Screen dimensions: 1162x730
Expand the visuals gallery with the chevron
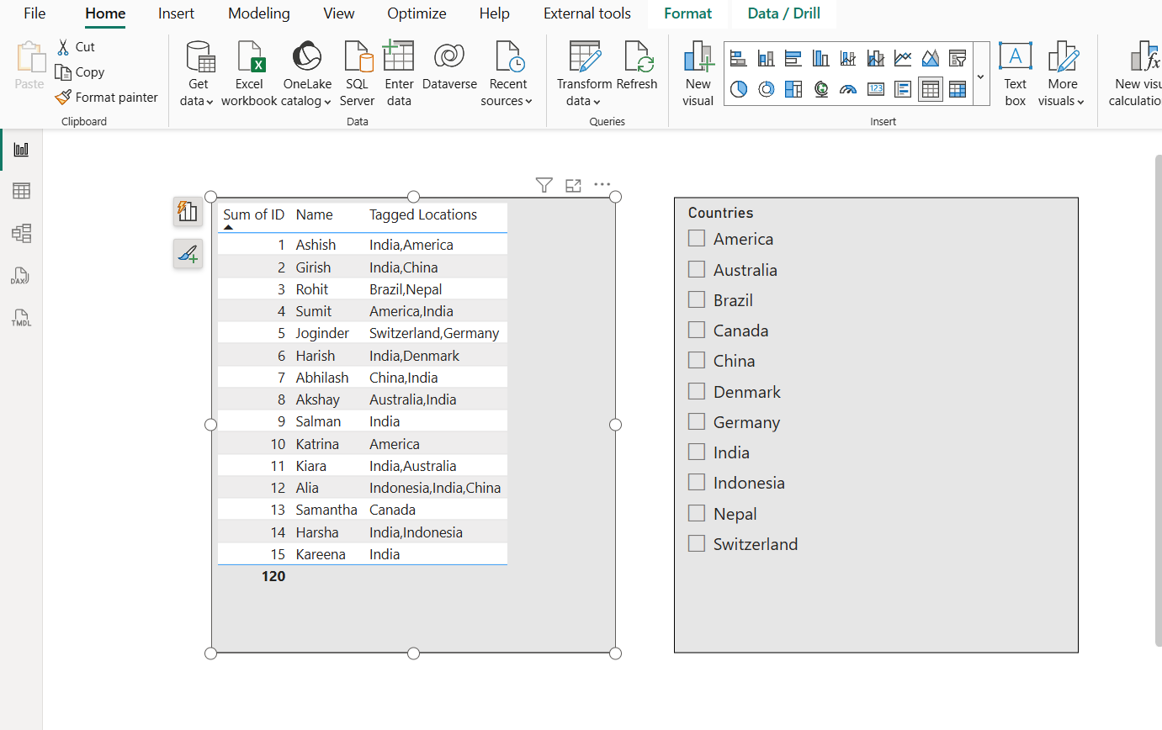click(x=981, y=75)
